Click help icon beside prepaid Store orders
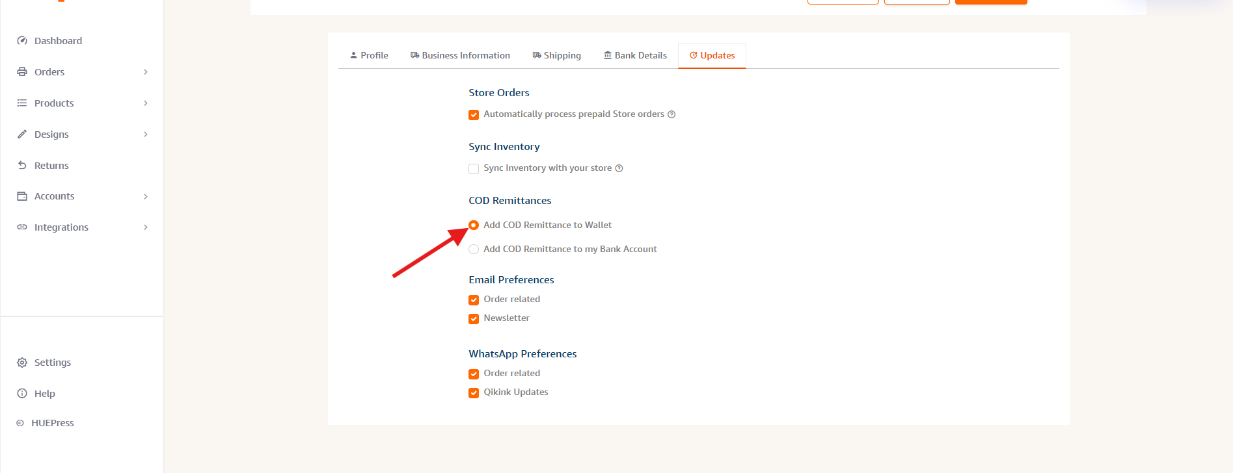This screenshot has height=473, width=1233. pos(671,114)
